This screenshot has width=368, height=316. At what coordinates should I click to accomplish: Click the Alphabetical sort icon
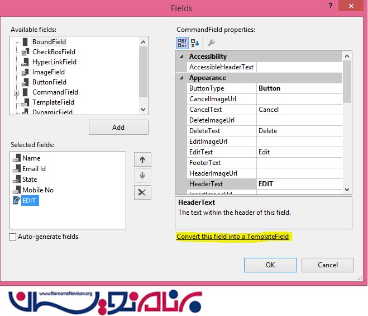pyautogui.click(x=195, y=43)
